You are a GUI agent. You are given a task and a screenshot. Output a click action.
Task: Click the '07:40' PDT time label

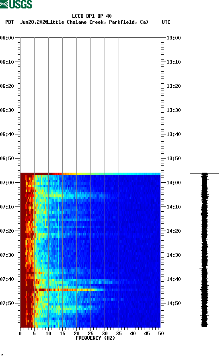pos(7,279)
